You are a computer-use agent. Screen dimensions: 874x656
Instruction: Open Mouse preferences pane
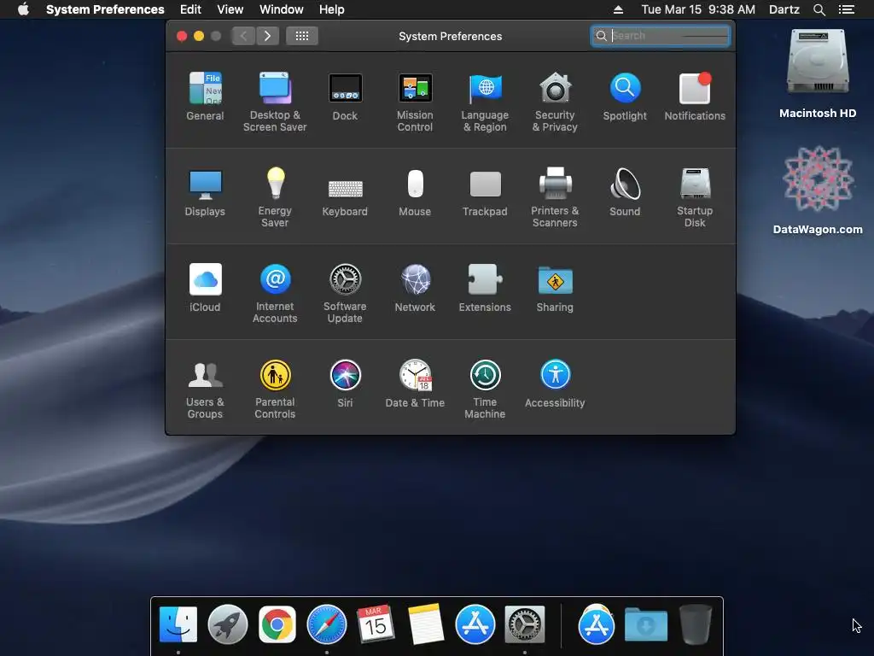pos(415,192)
